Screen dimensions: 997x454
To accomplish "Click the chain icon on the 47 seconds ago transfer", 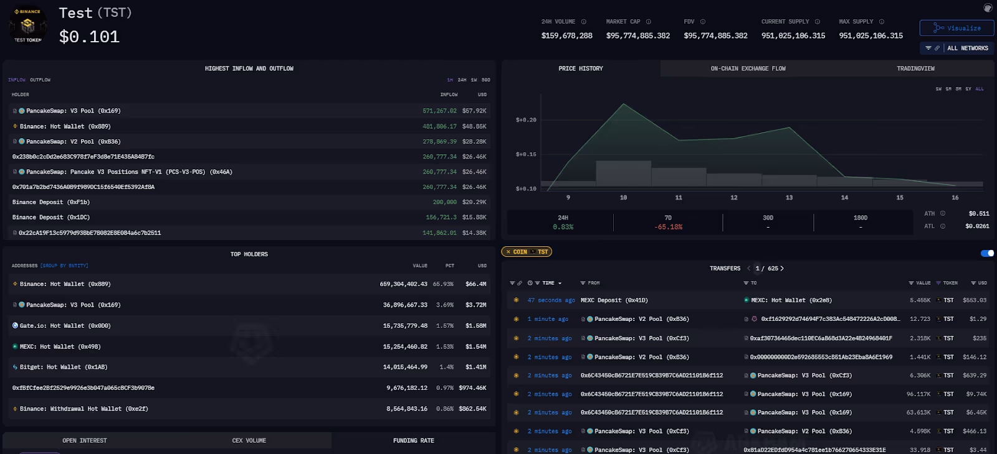I will (x=516, y=300).
